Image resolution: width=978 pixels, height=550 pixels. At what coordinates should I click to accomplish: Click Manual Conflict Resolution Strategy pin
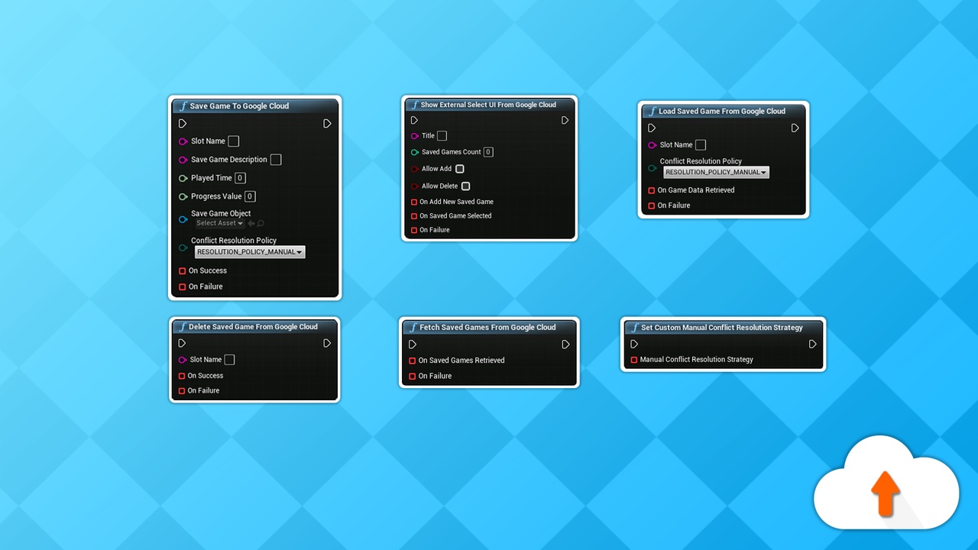pos(634,360)
